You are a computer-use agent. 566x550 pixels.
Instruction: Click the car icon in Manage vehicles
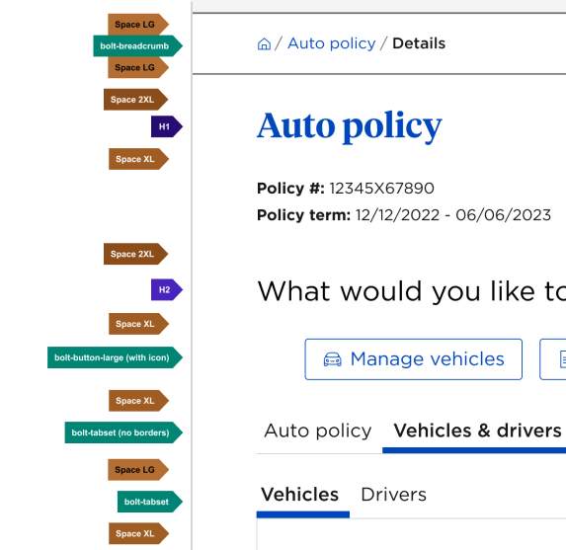[332, 359]
